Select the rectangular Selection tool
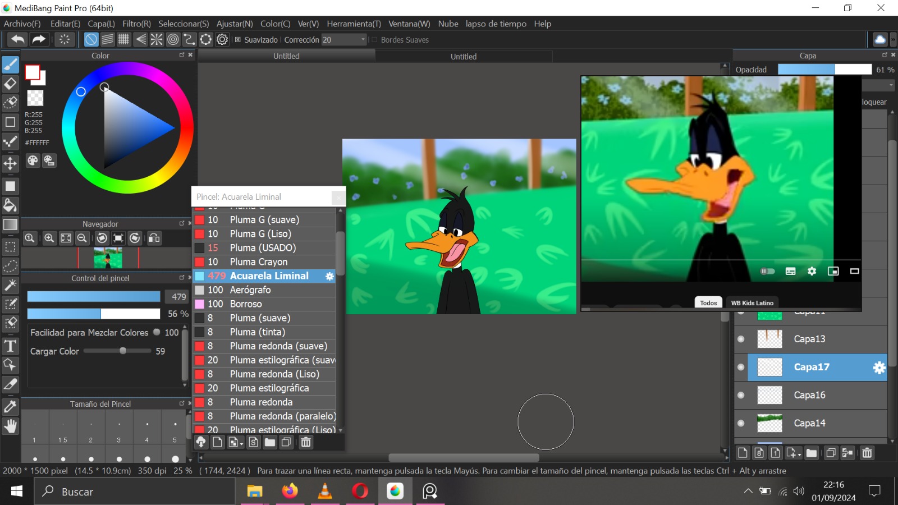 coord(10,247)
